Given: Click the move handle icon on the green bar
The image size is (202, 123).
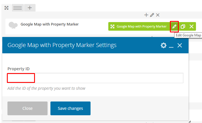Looking at the screenshot, I should pyautogui.click(x=113, y=26).
